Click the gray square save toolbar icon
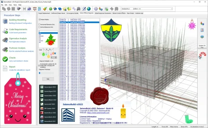Viewport: 208px width, 128px height. [x=13, y=9]
